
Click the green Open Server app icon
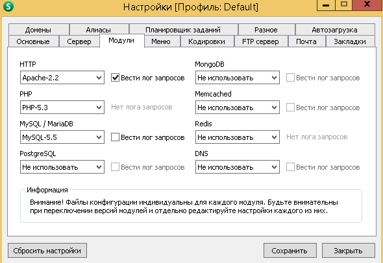pyautogui.click(x=8, y=6)
